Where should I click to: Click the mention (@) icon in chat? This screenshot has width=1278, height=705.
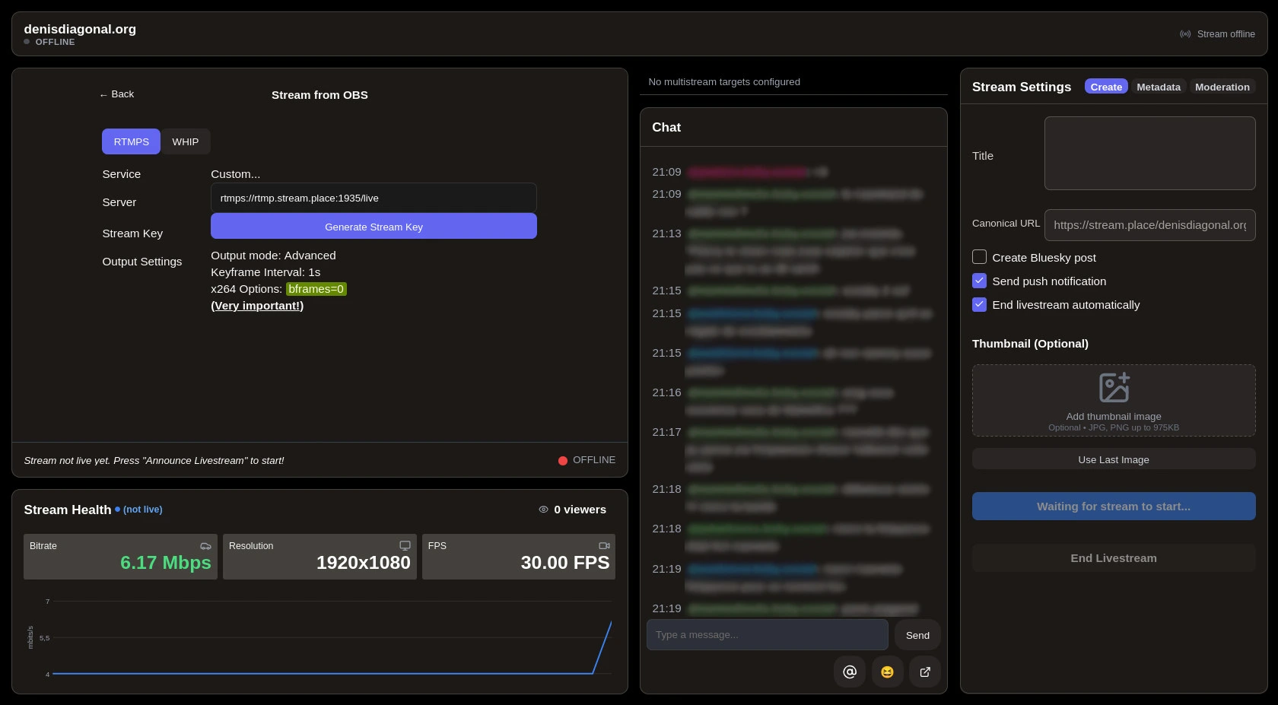(850, 672)
